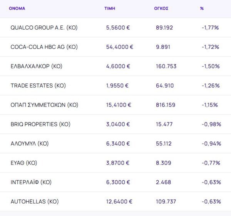Select ΟΠΑΠ ΣΥΜΜΕΤΟΧΩΝ (ΚΟ) stock
Viewport: 231px width, 216px height.
[x=44, y=105]
